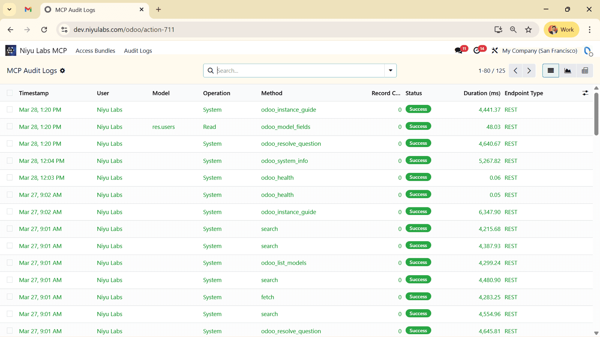The width and height of the screenshot is (600, 337).
Task: Click the fetch method cell
Action: (x=268, y=297)
